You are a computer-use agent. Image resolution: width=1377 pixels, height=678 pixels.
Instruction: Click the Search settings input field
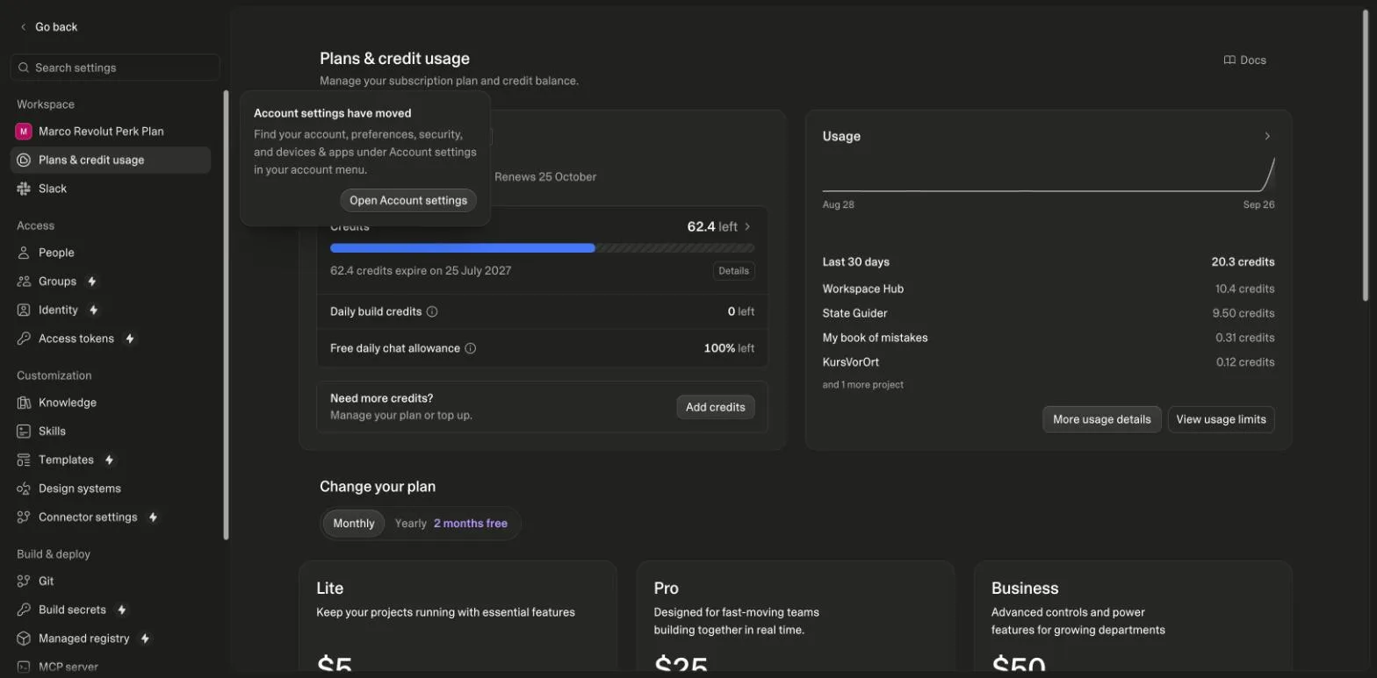115,68
